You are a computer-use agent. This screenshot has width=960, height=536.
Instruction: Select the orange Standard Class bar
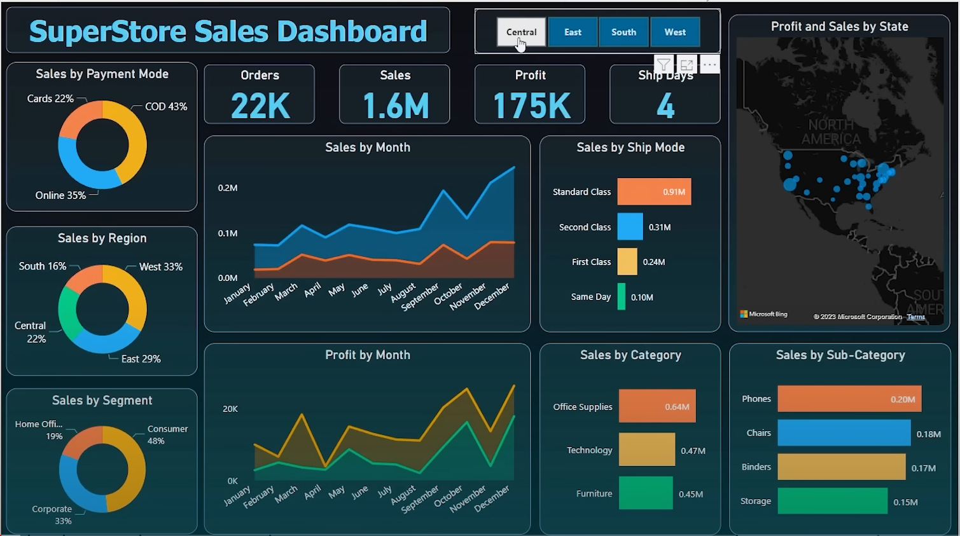point(653,192)
